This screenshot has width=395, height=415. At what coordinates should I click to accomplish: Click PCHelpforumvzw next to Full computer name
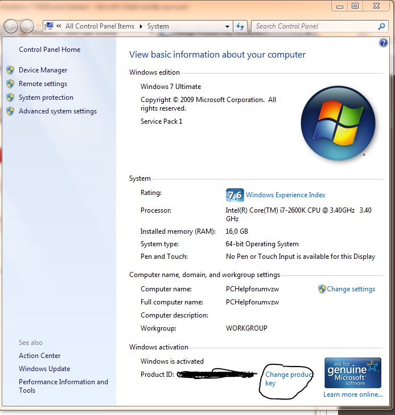coord(252,302)
